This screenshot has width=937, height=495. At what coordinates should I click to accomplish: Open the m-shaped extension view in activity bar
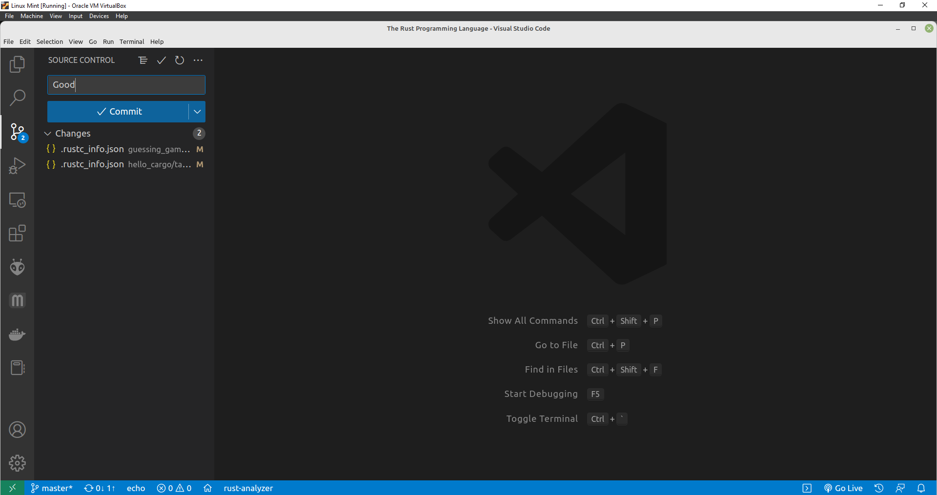pyautogui.click(x=17, y=300)
